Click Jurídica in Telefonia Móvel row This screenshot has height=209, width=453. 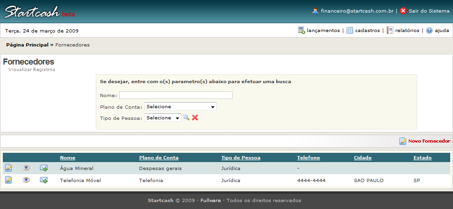click(231, 180)
